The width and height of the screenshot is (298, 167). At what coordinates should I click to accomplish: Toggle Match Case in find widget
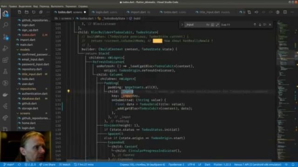(208, 25)
